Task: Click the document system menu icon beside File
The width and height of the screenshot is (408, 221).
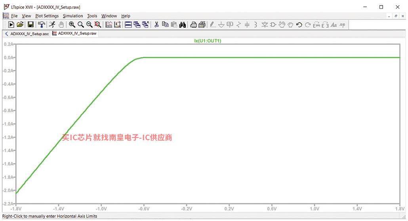Action: pyautogui.click(x=6, y=16)
